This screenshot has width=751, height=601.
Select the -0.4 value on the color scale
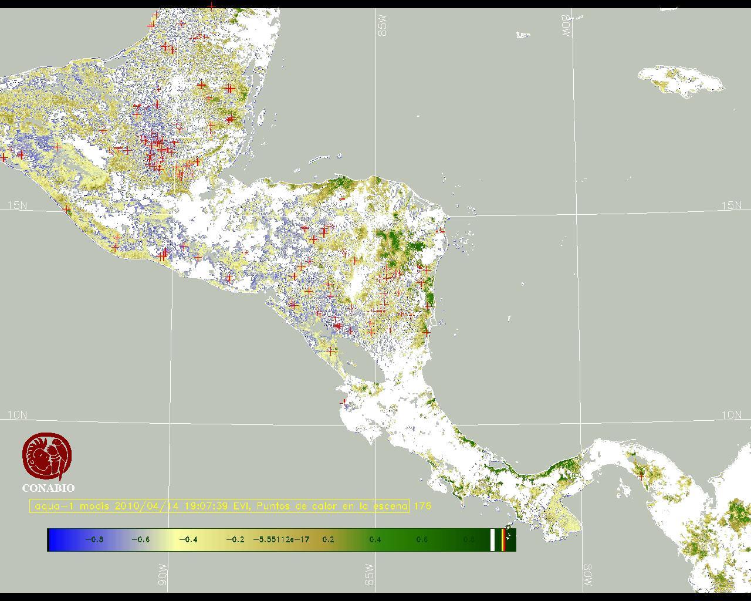tap(188, 539)
